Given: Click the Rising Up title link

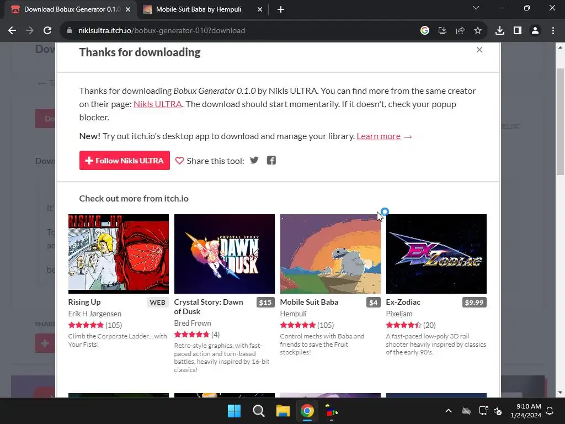Looking at the screenshot, I should [84, 302].
